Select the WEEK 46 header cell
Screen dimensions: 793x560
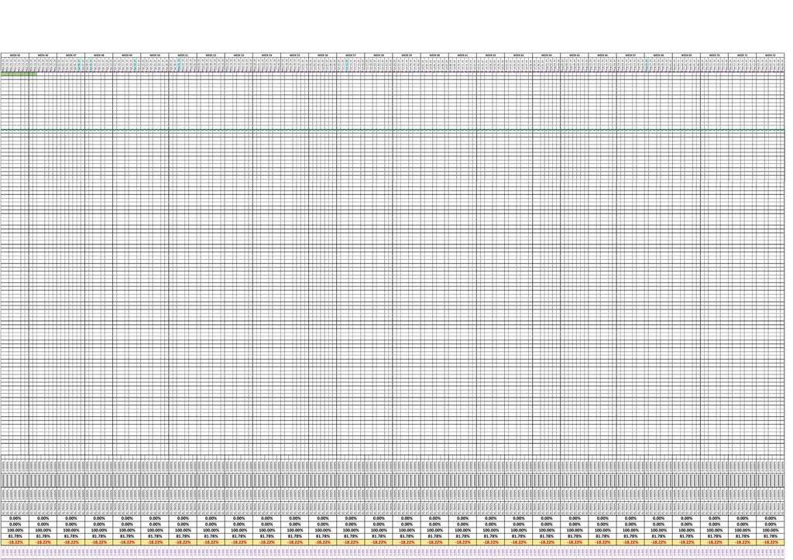coord(43,55)
